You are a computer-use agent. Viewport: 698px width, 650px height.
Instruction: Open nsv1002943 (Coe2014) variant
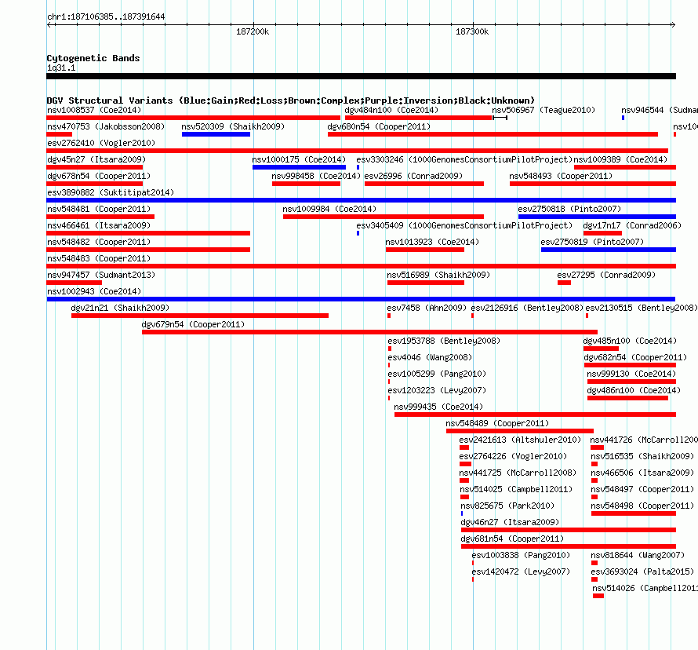pos(361,299)
